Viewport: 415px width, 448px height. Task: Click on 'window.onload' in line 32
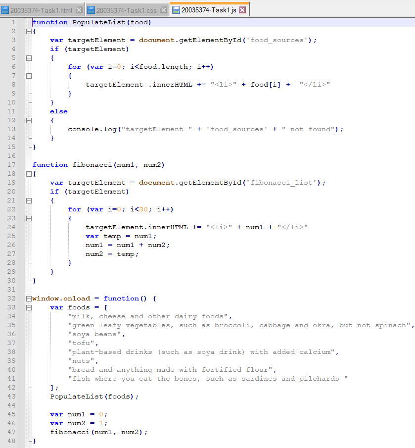61,299
